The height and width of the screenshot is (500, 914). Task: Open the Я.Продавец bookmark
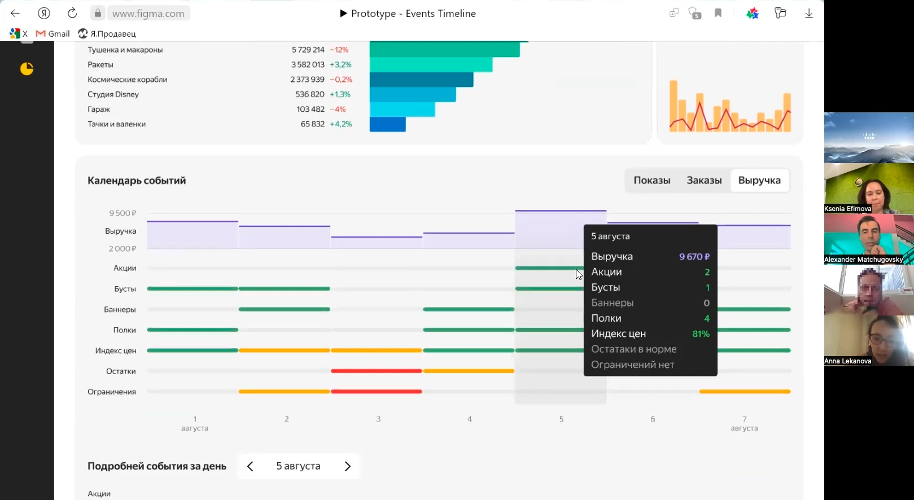pos(107,33)
